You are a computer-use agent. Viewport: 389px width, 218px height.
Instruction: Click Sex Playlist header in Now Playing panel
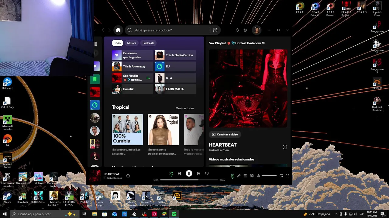(237, 43)
